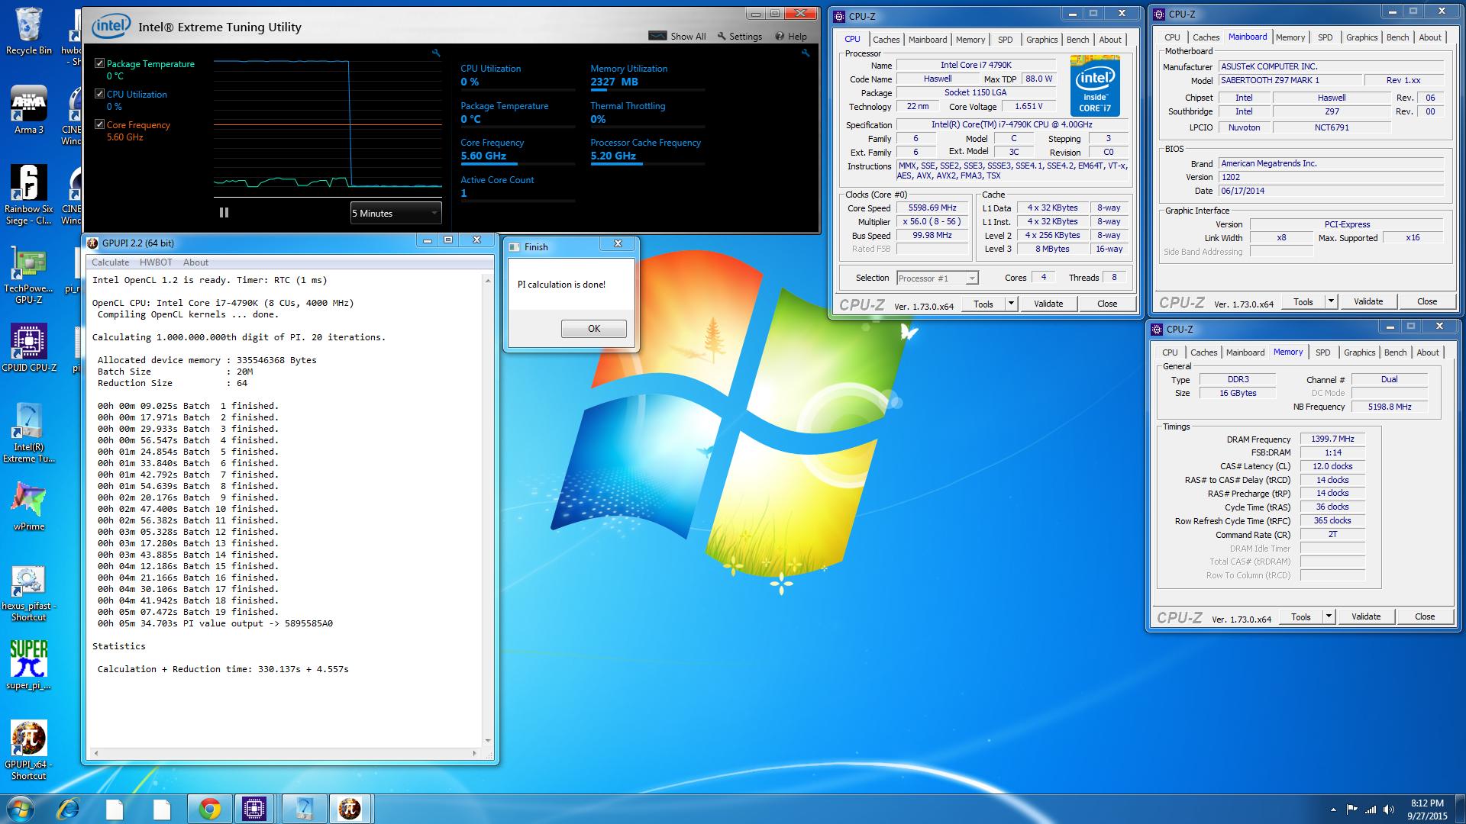Open About menu in GPUPI
Viewport: 1466px width, 824px height.
[x=195, y=262]
